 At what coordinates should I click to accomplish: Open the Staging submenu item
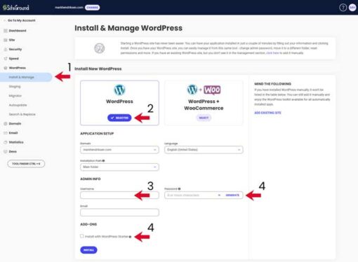click(15, 86)
